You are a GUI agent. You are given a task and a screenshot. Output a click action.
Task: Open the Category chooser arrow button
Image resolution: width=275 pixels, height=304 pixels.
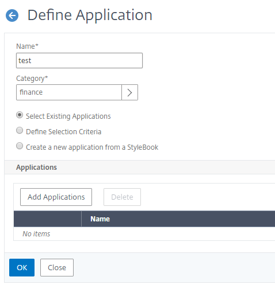(x=129, y=92)
